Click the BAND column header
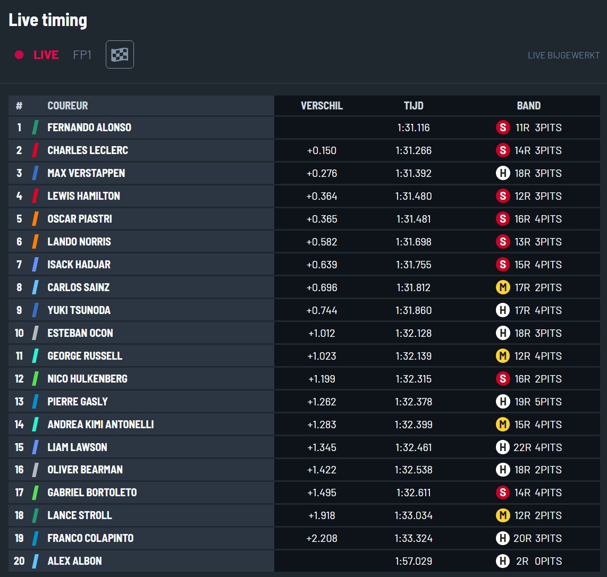 528,106
